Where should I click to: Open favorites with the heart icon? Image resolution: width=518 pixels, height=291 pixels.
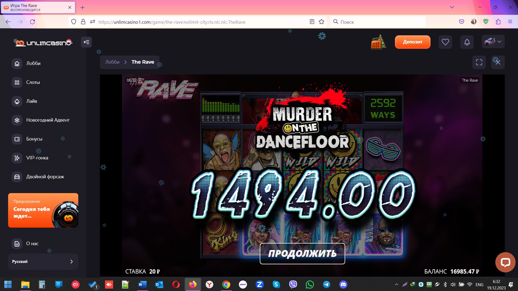point(445,42)
